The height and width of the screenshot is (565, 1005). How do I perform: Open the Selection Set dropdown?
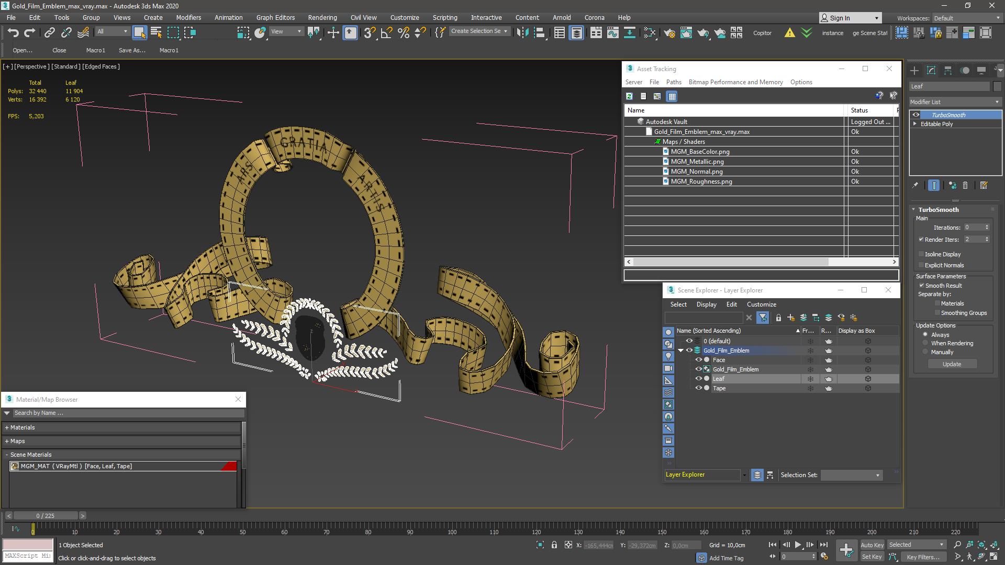tap(851, 475)
